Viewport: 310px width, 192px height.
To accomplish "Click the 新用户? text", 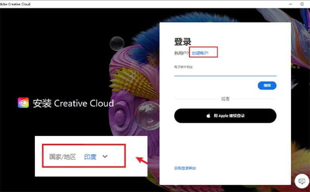I will click(182, 53).
